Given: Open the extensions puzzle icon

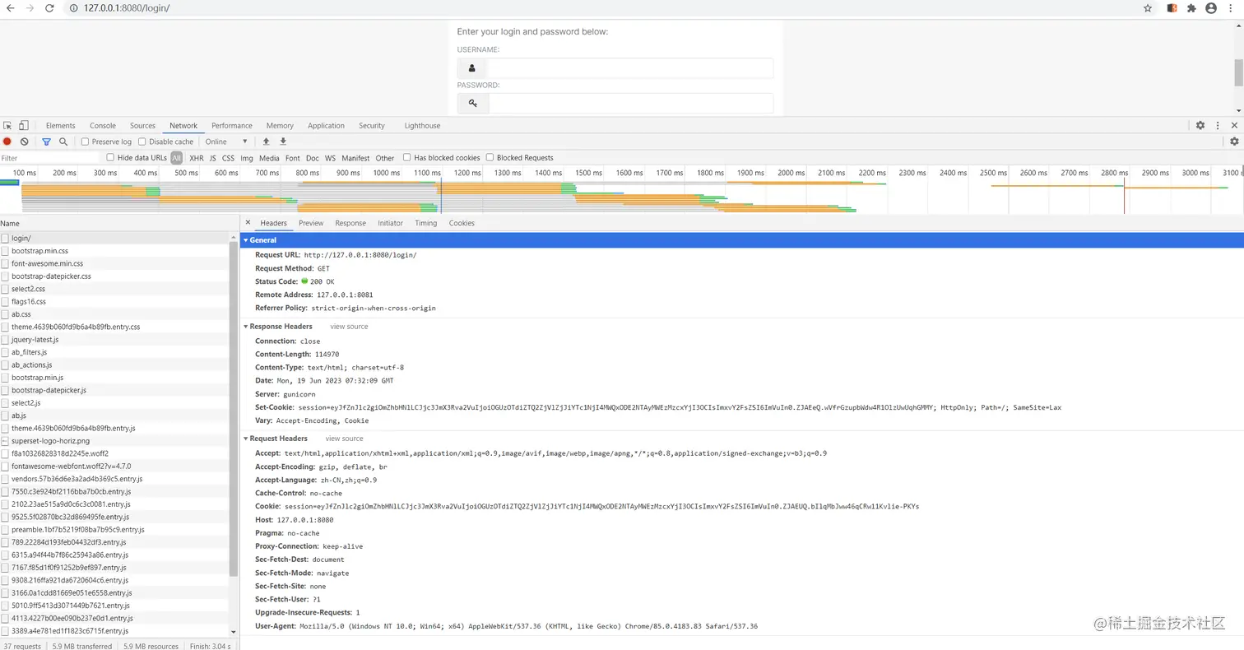Looking at the screenshot, I should (1191, 8).
